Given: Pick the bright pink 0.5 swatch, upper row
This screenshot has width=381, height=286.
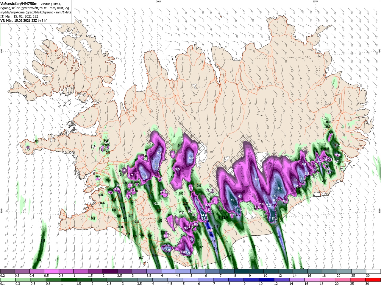Looking at the screenshot, I should pyautogui.click(x=51, y=271).
